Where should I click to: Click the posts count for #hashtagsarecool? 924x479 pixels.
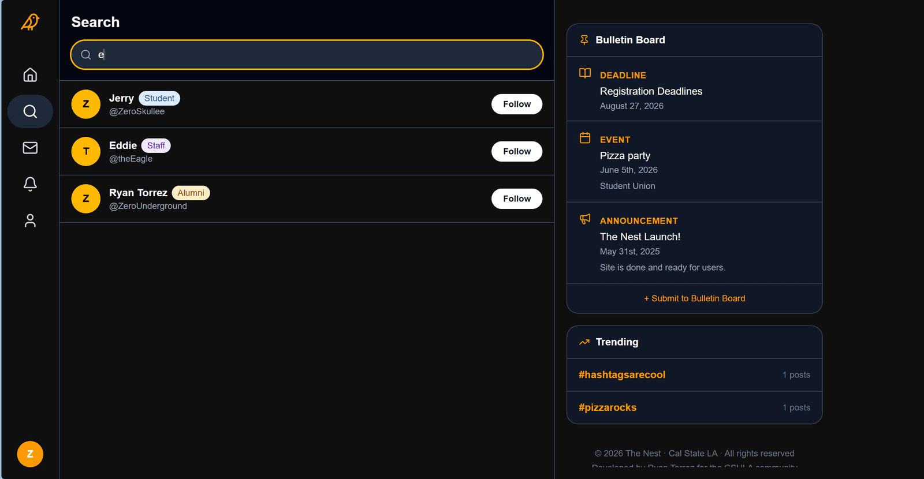click(796, 375)
